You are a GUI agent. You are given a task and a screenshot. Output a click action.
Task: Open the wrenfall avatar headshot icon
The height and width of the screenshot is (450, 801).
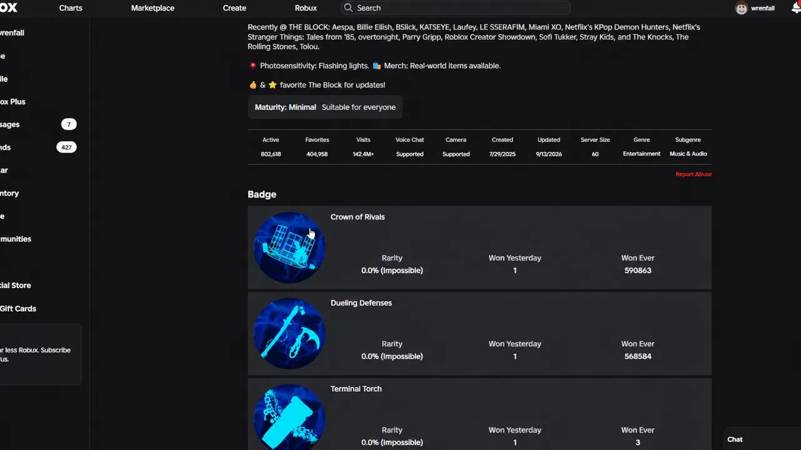coord(742,8)
